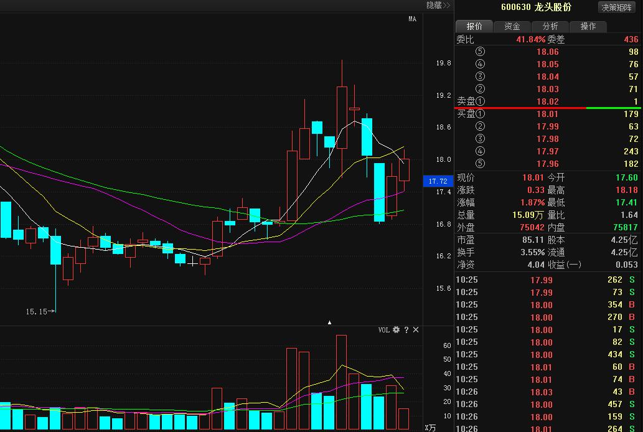Go to the 操作 tab
Image resolution: width=643 pixels, height=432 pixels.
[x=588, y=26]
